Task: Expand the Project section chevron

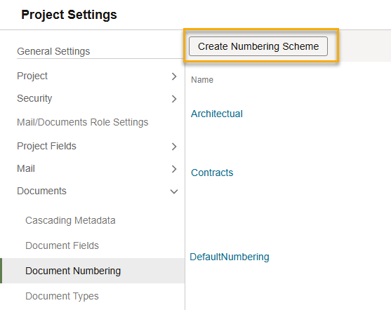Action: tap(174, 76)
